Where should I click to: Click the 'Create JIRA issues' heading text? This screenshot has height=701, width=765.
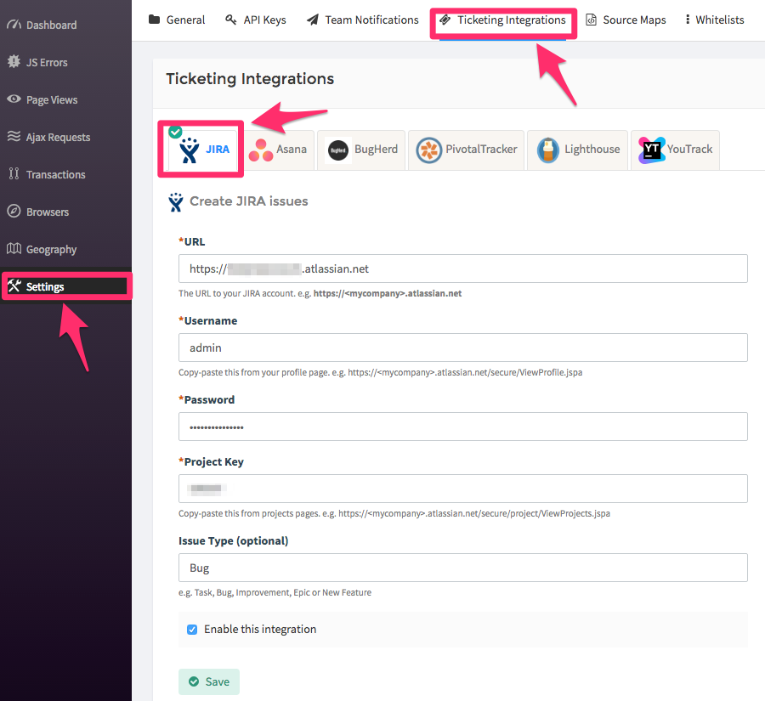pos(249,201)
